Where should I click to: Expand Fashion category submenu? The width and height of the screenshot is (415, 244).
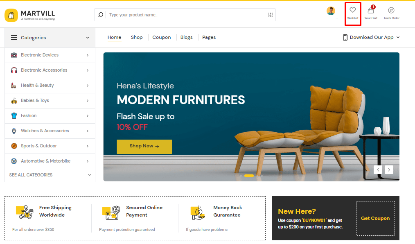(x=50, y=115)
